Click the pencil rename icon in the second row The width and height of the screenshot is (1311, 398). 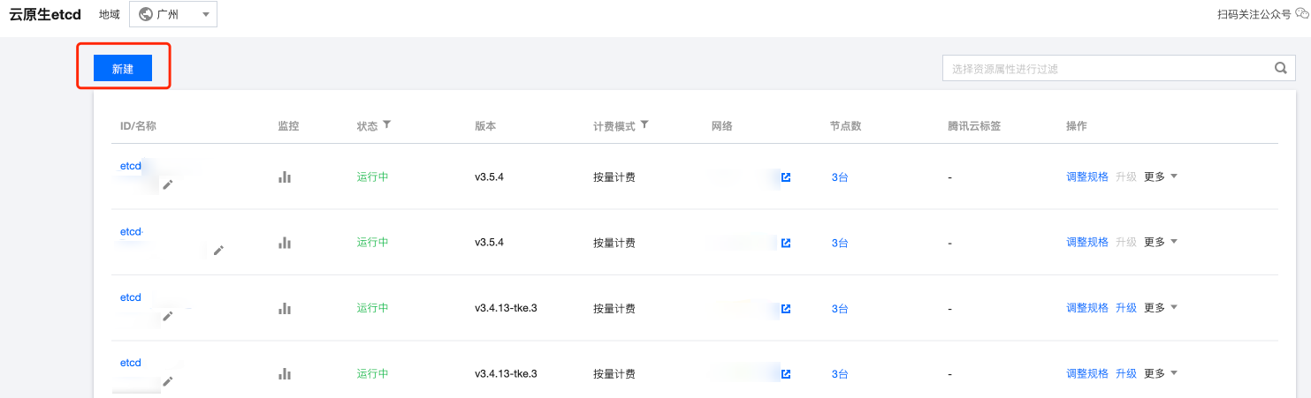(218, 250)
